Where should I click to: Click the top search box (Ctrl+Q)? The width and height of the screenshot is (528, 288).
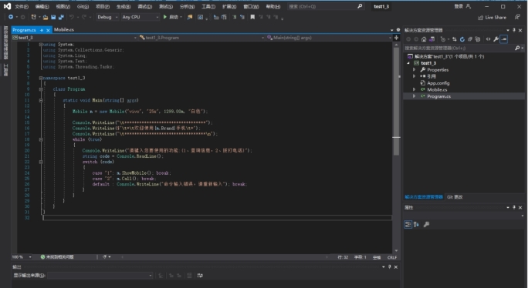click(x=325, y=6)
